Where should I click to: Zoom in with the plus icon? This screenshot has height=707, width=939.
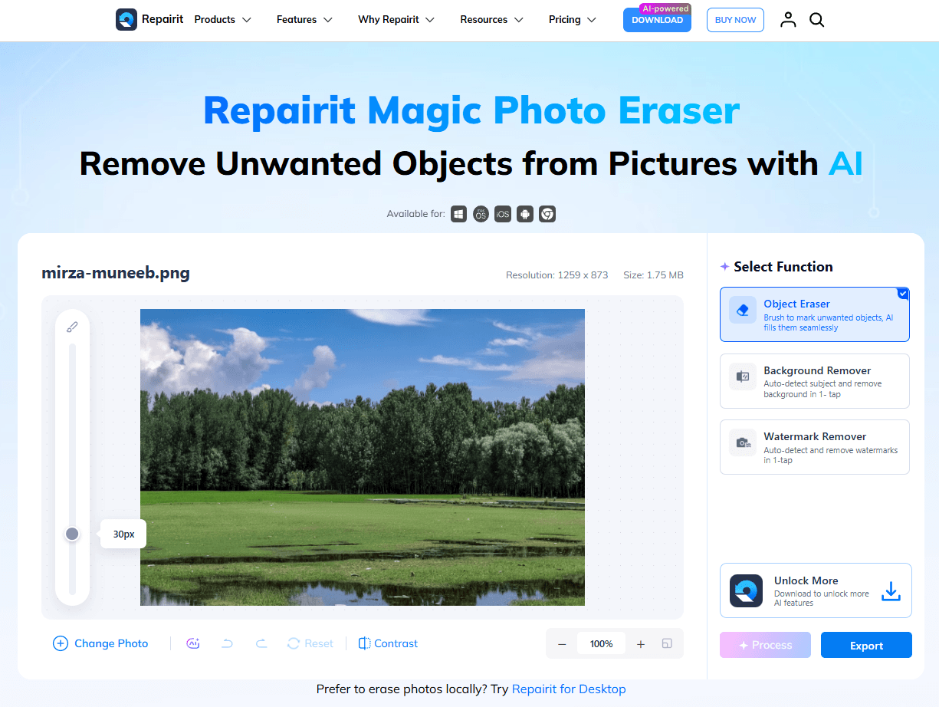tap(641, 644)
